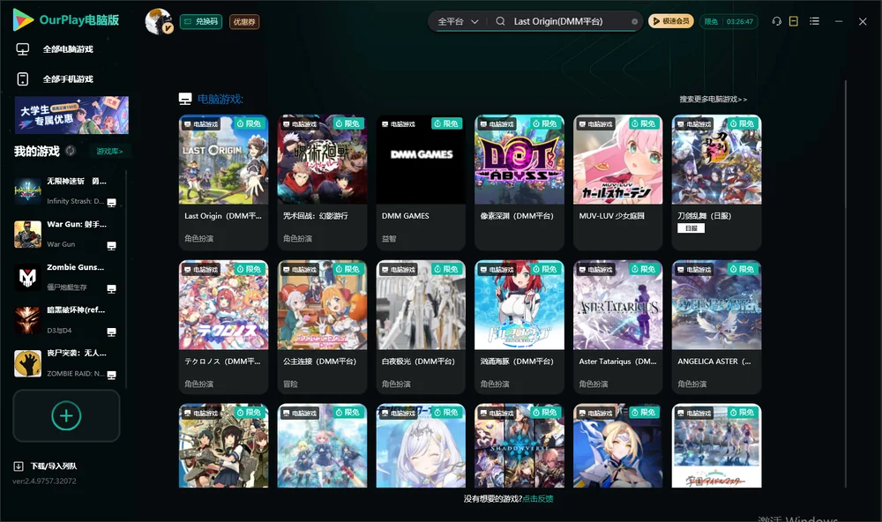882x522 pixels.
Task: Open the 像素深渊 (DMM平台) card
Action: tap(519, 183)
